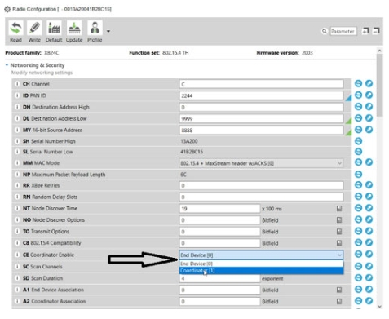
Task: Collapse the Networking & Security section
Action: click(7, 65)
